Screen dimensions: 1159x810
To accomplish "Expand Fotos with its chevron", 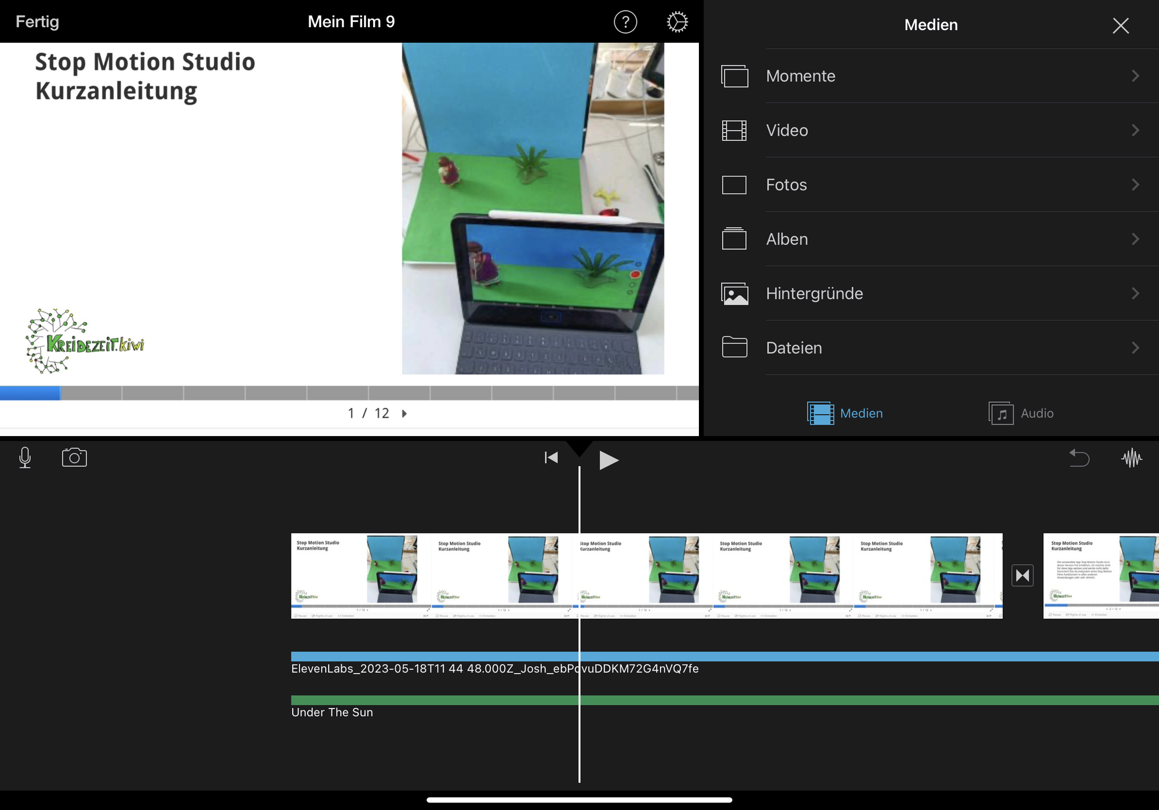I will (1135, 185).
